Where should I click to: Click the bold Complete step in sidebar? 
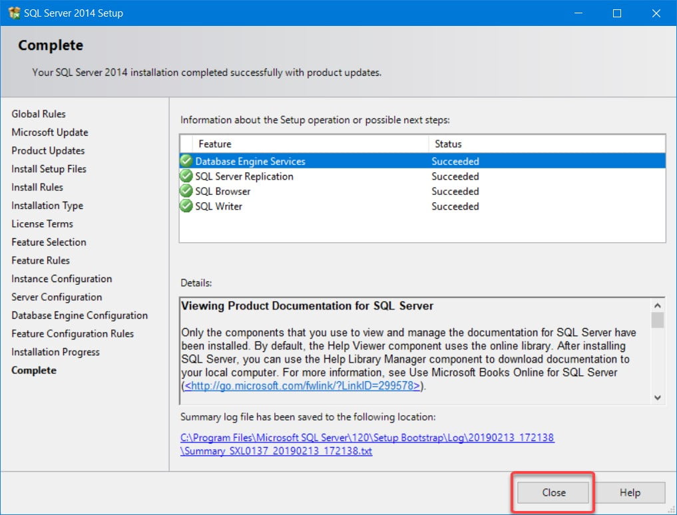[x=34, y=371]
